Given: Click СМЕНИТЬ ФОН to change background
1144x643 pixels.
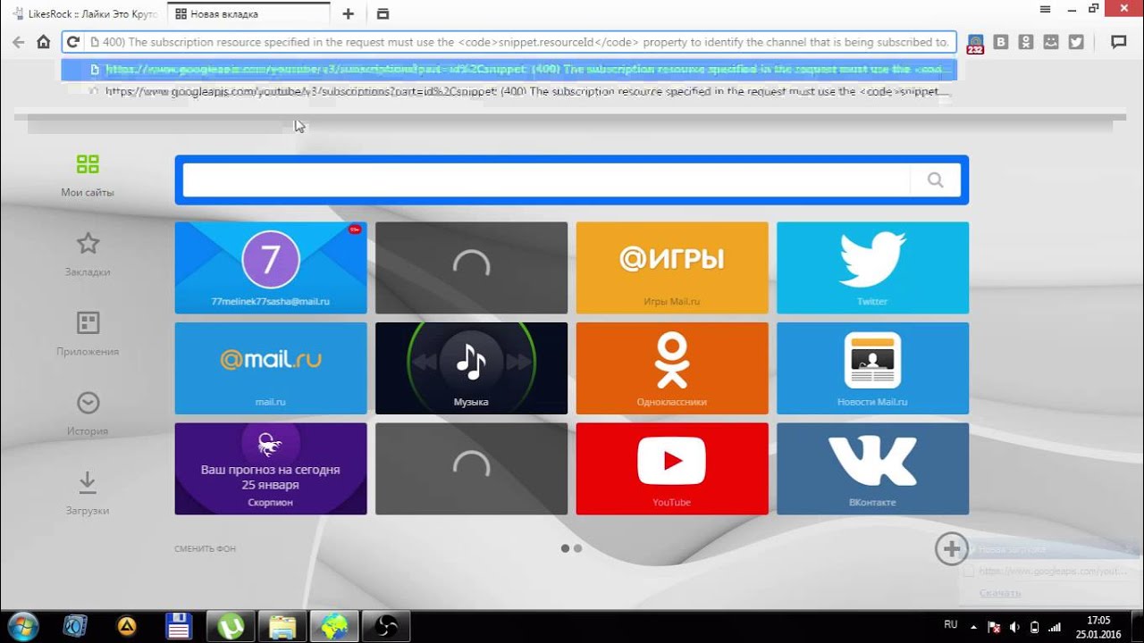Looking at the screenshot, I should (205, 549).
